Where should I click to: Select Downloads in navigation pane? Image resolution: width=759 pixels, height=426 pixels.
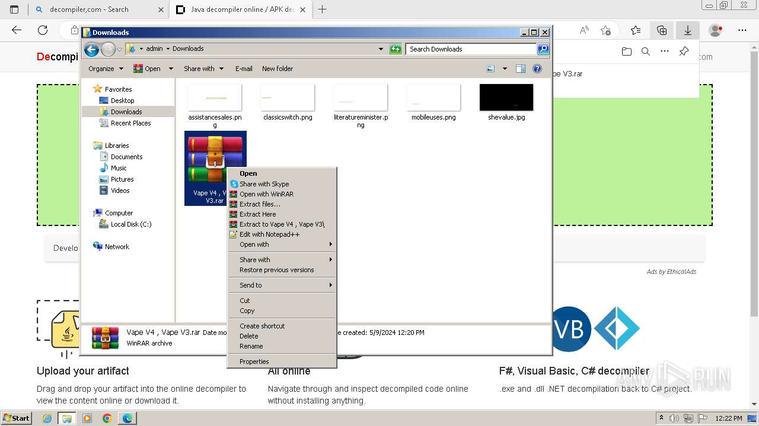point(126,112)
